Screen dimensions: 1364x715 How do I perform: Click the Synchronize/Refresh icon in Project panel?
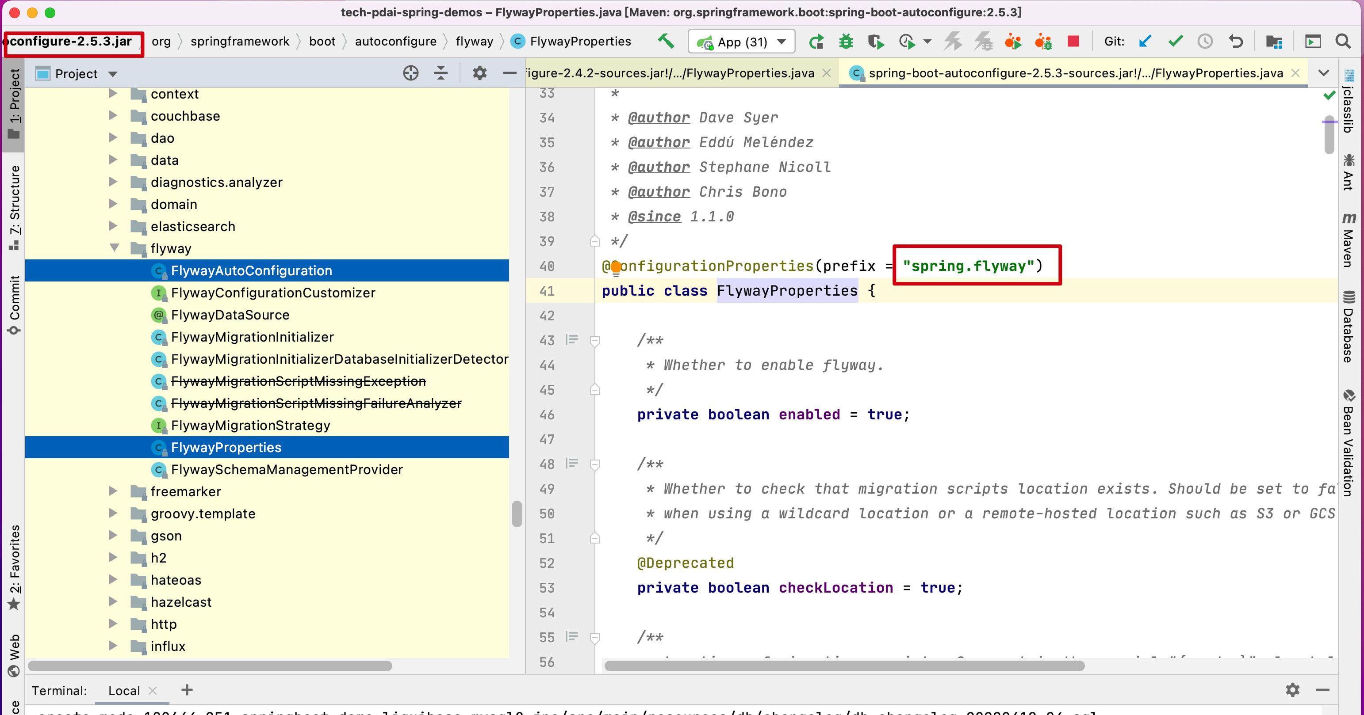pyautogui.click(x=410, y=74)
